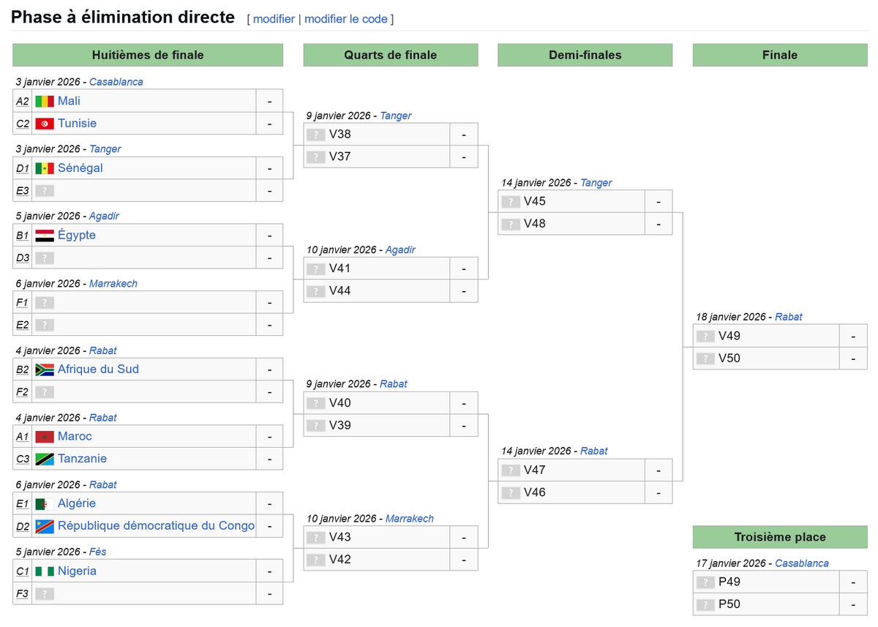This screenshot has height=627, width=878.
Task: Open the République démocratique du Congo link
Action: [156, 526]
